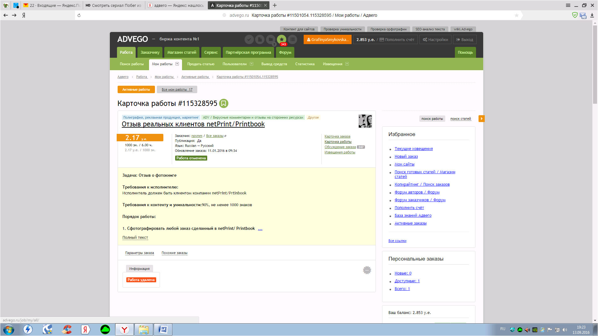Click the Yandex Browser icon in taskbar
This screenshot has height=336, width=598.
pos(124,329)
